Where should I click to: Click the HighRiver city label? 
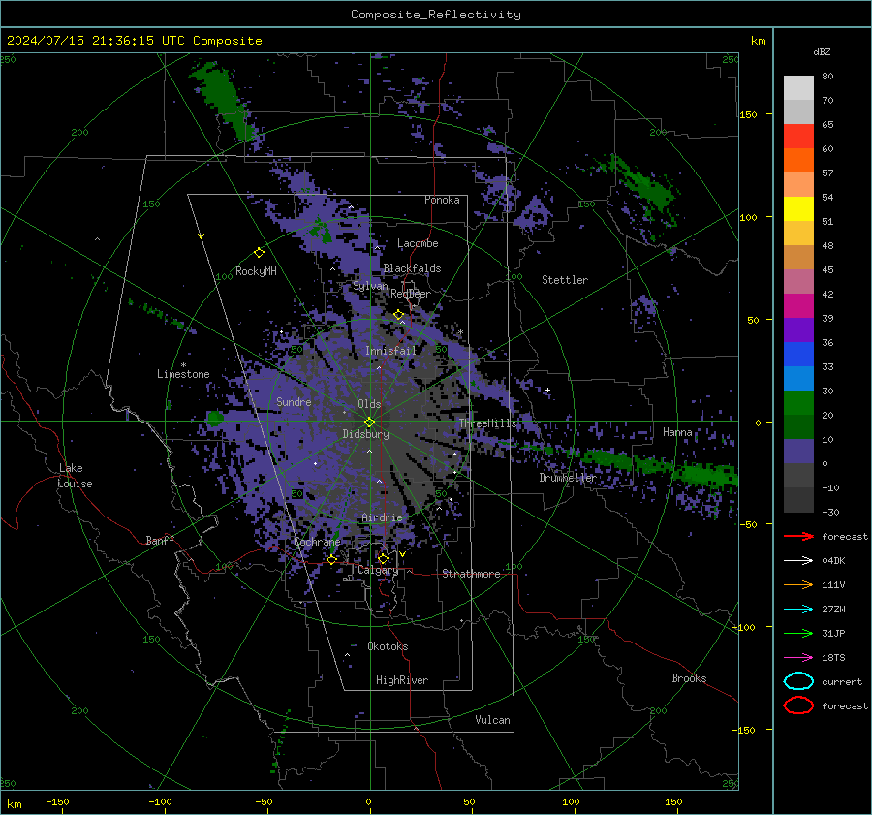pos(402,680)
